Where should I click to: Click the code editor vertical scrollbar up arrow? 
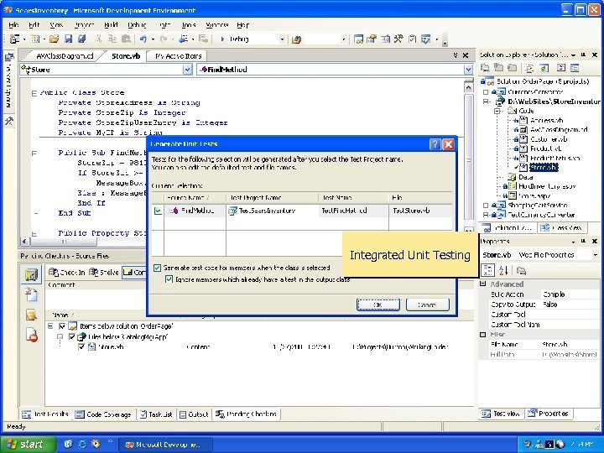click(468, 88)
